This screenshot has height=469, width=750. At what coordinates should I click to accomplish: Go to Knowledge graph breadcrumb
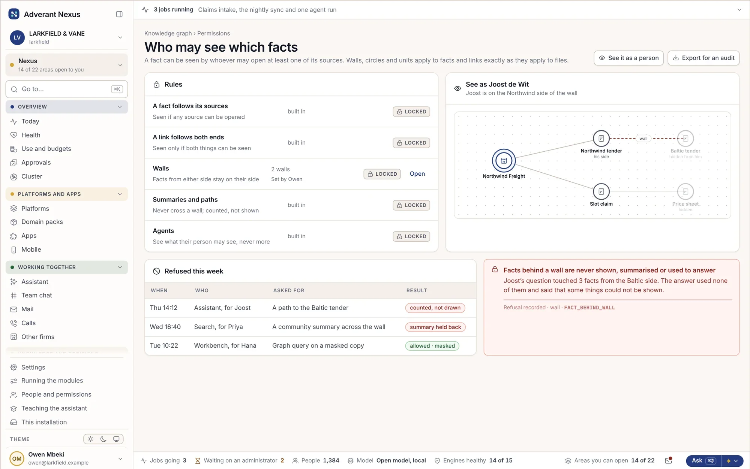click(168, 33)
